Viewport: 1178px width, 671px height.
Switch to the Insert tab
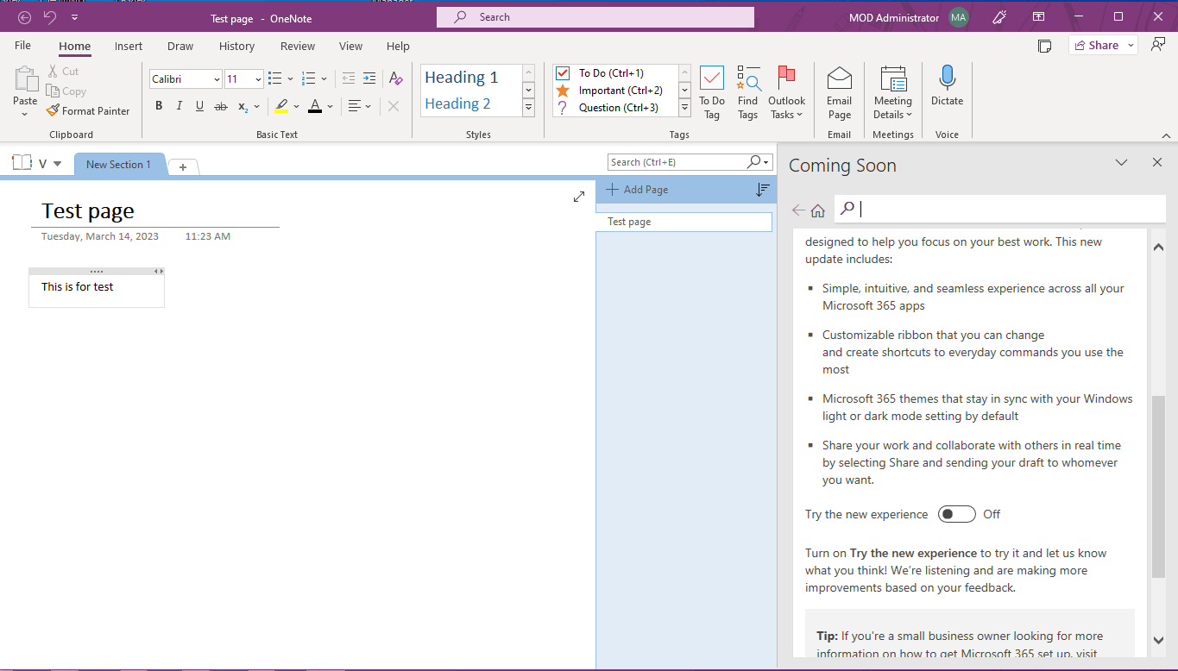click(129, 47)
